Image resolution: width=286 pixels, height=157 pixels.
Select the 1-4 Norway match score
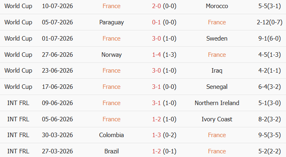(157, 55)
